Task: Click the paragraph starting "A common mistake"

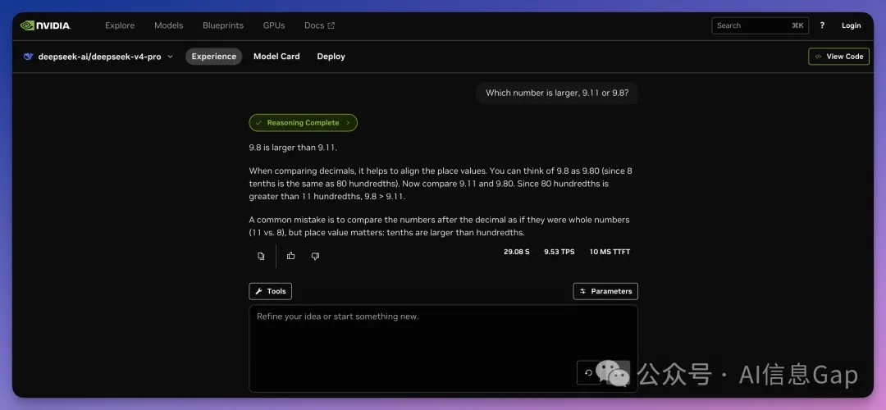Action: tap(440, 225)
